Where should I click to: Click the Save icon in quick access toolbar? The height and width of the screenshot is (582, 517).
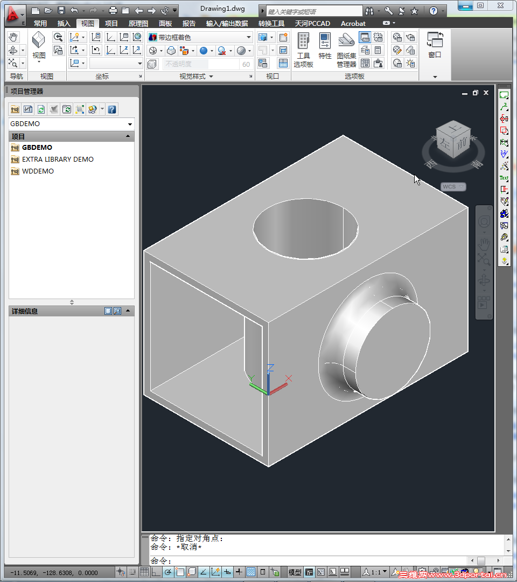(x=61, y=11)
